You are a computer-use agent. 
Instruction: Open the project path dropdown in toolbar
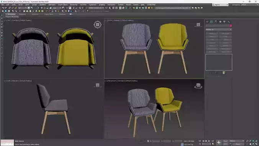(173, 8)
